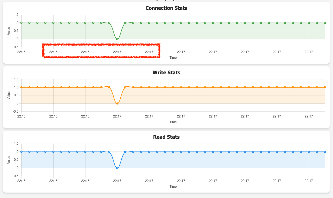Click the Read Stats chart title
The image size is (333, 198).
(166, 137)
